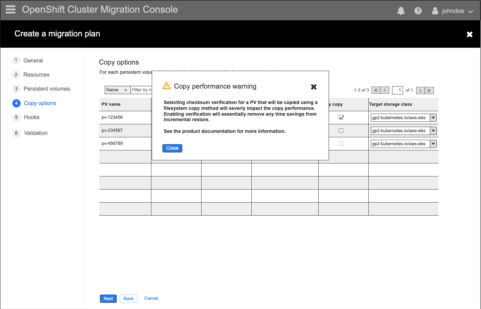
Task: Check the copy checkbox for pv-456789
Action: click(341, 144)
